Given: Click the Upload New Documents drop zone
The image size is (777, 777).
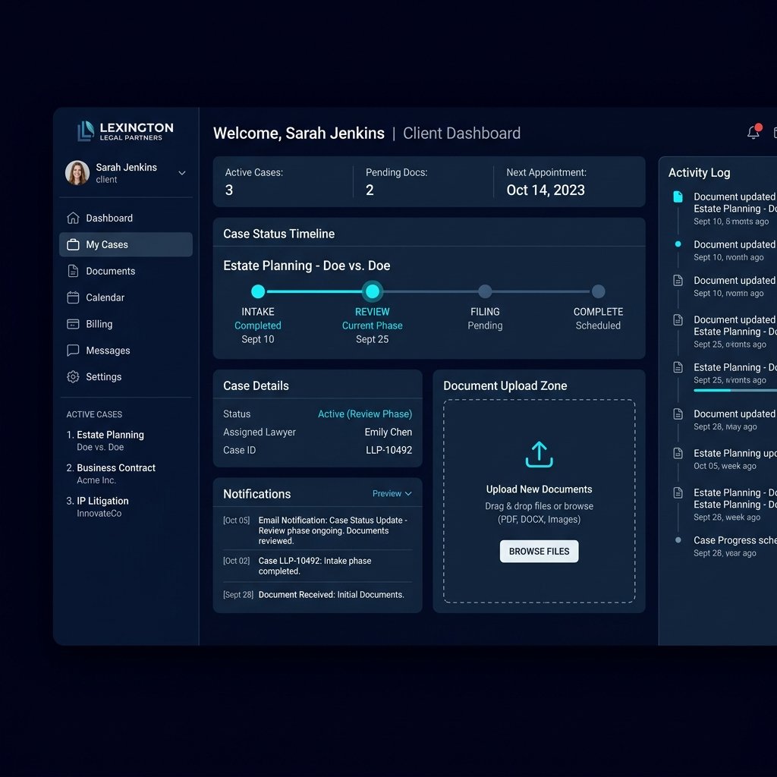Looking at the screenshot, I should (539, 501).
